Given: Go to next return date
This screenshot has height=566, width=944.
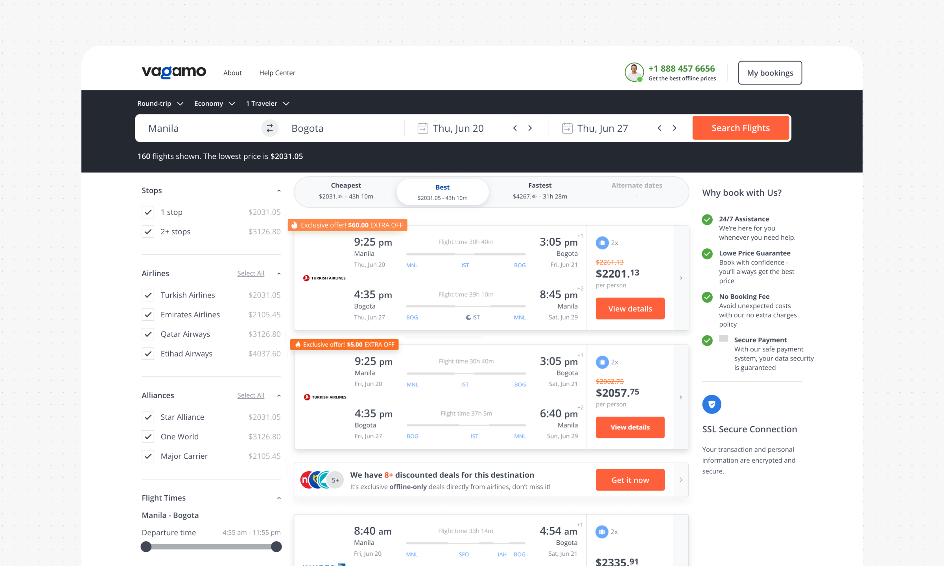Looking at the screenshot, I should pyautogui.click(x=675, y=128).
